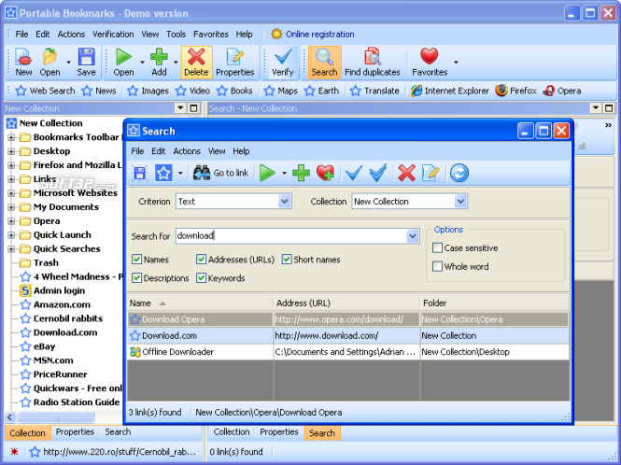
Task: Uncheck the Descriptions checkbox
Action: tap(137, 278)
